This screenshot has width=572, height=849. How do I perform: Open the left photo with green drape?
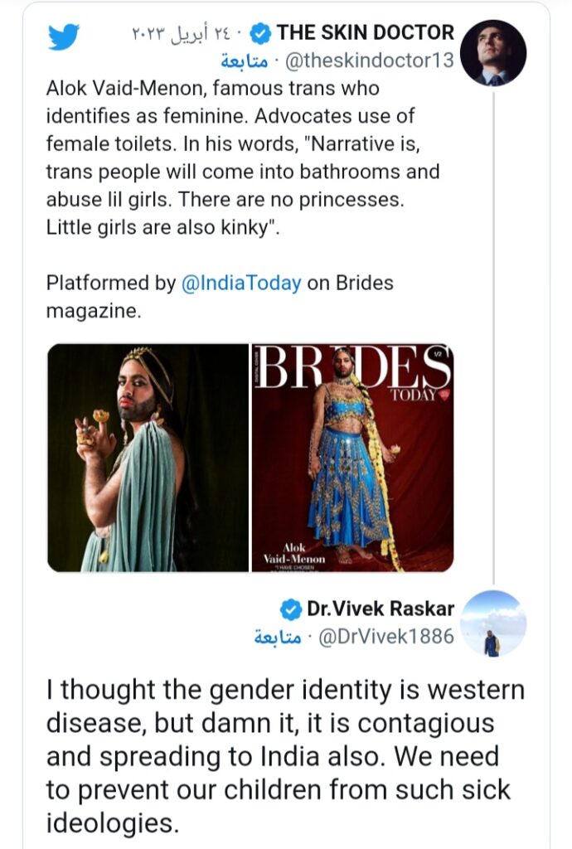pos(148,458)
